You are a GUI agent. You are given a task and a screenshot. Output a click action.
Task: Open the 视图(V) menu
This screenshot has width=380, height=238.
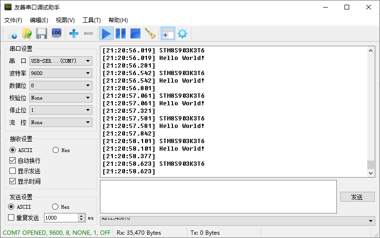point(65,20)
